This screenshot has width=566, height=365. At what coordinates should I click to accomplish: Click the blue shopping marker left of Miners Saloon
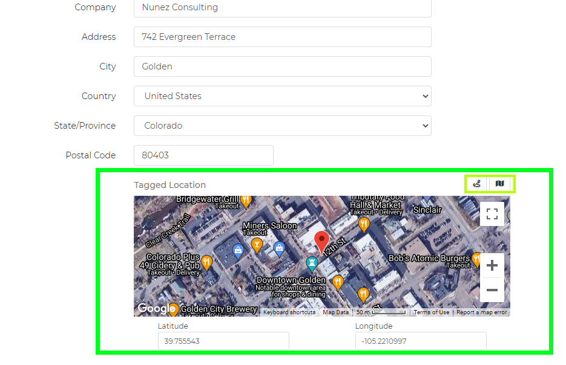pyautogui.click(x=238, y=251)
